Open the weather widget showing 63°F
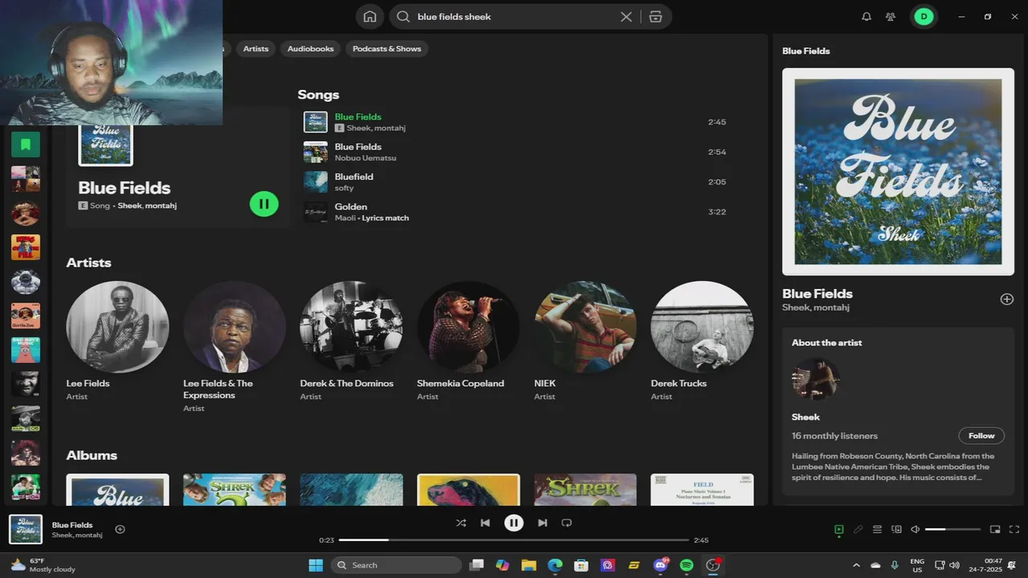1028x578 pixels. pos(43,565)
